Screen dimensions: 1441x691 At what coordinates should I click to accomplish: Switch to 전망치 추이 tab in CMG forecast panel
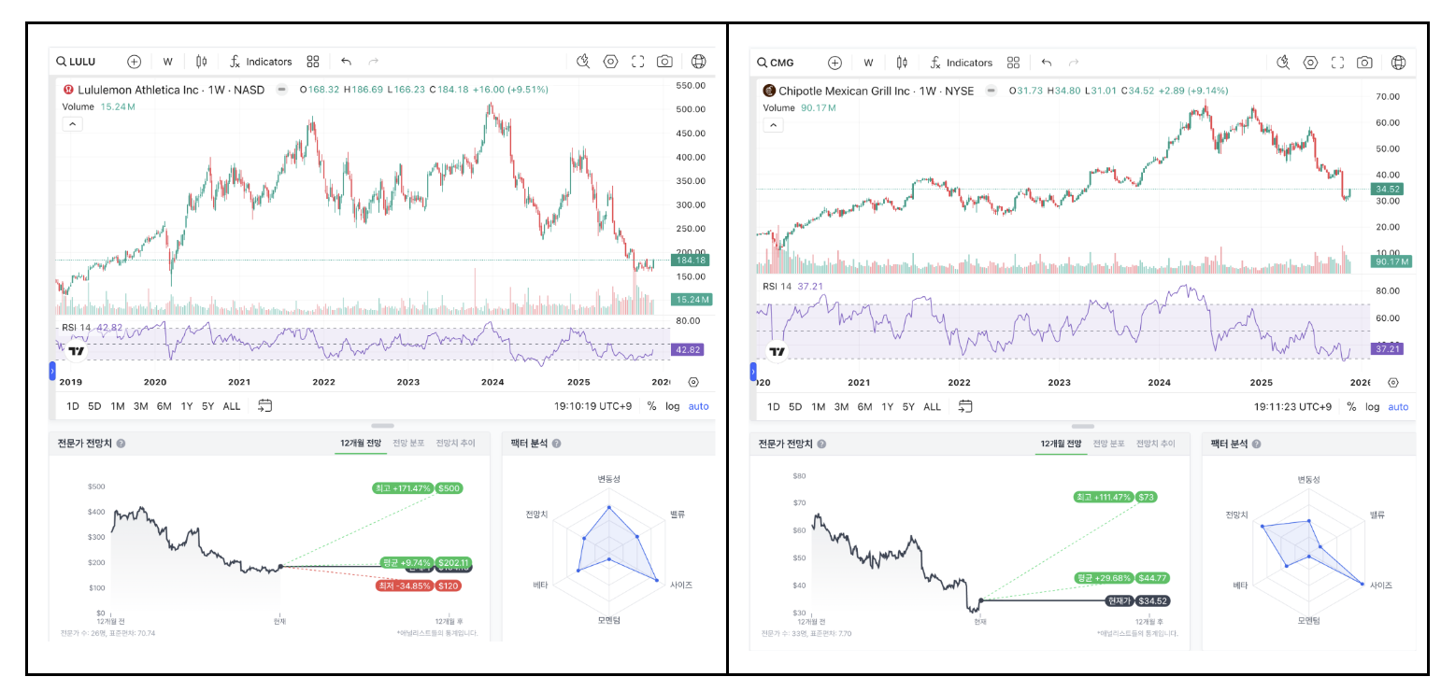coord(1155,444)
